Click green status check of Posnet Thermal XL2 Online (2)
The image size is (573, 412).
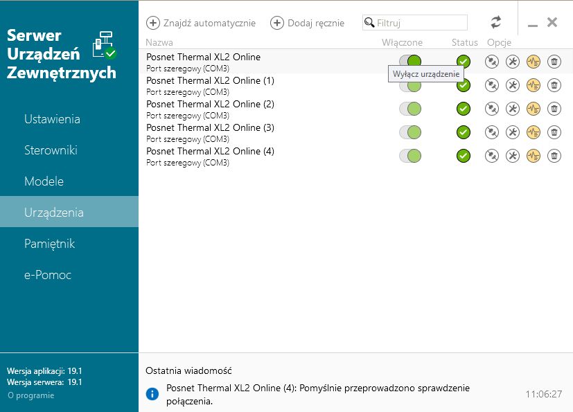click(464, 109)
